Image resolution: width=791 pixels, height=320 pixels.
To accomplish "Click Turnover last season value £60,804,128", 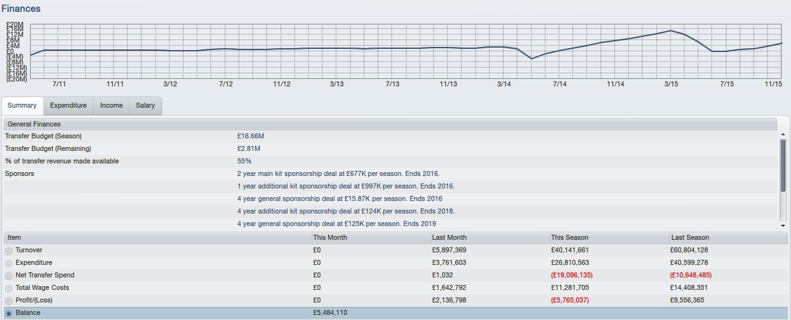I will point(690,250).
